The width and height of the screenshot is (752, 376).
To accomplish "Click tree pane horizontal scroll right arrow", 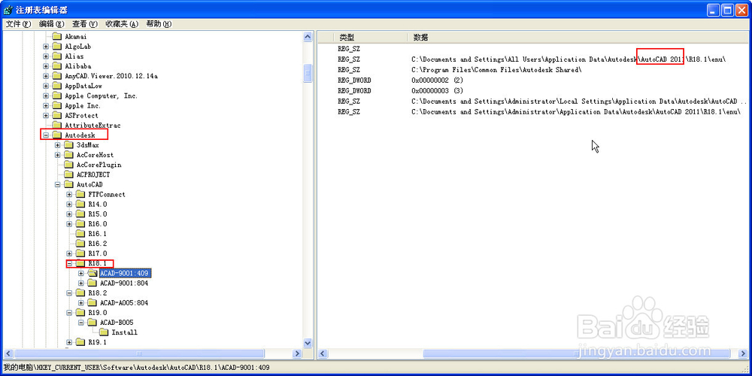I will tap(297, 354).
